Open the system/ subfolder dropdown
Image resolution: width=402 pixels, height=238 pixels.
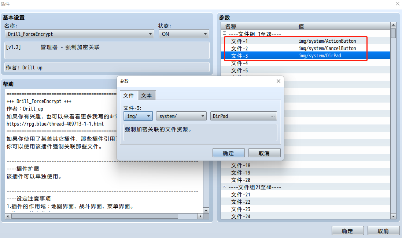181,116
